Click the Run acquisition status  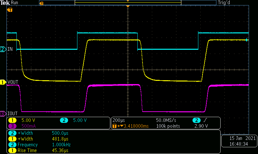pos(15,3)
